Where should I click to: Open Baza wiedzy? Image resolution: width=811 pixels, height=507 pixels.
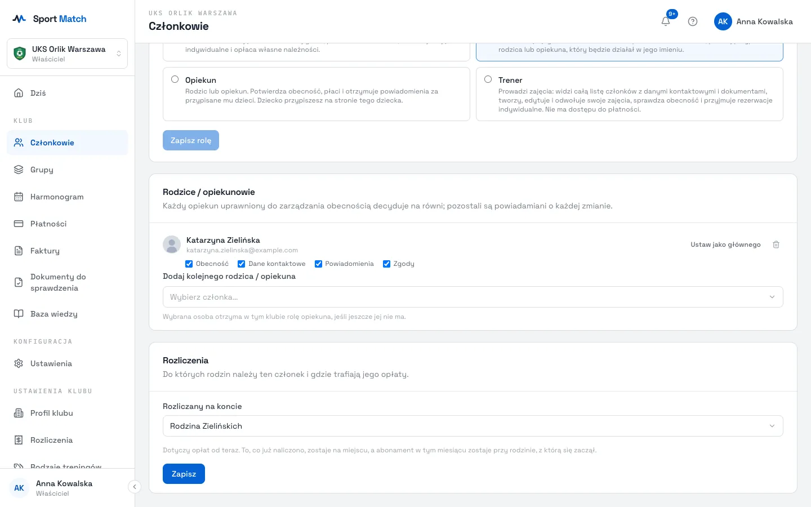68,314
